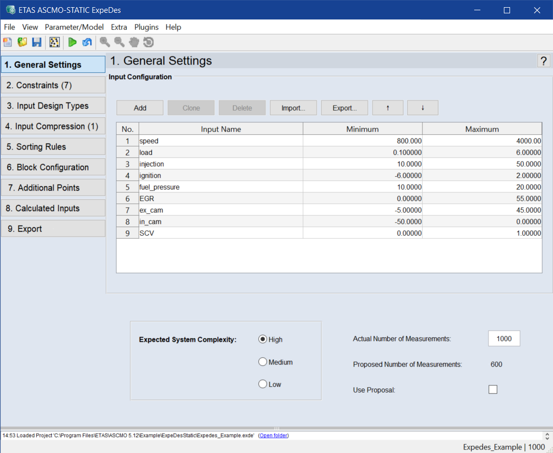Select High expected system complexity
The height and width of the screenshot is (453, 553).
(x=263, y=339)
